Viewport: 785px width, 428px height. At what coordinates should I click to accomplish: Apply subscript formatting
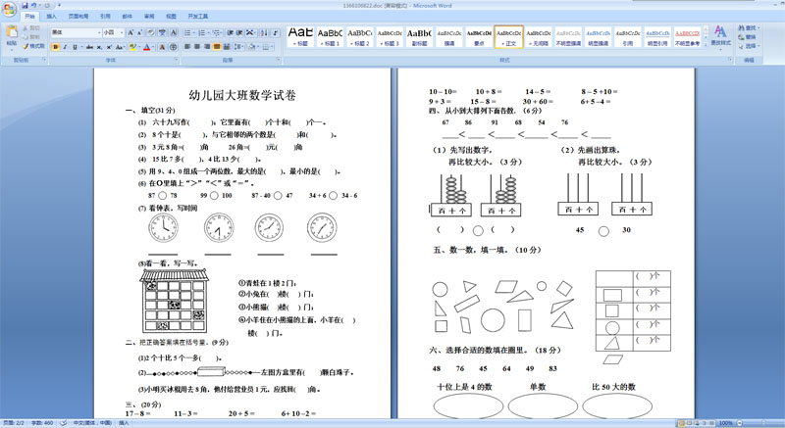[x=100, y=47]
